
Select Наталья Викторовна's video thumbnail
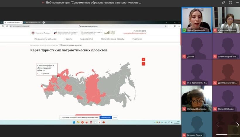(x=197, y=99)
